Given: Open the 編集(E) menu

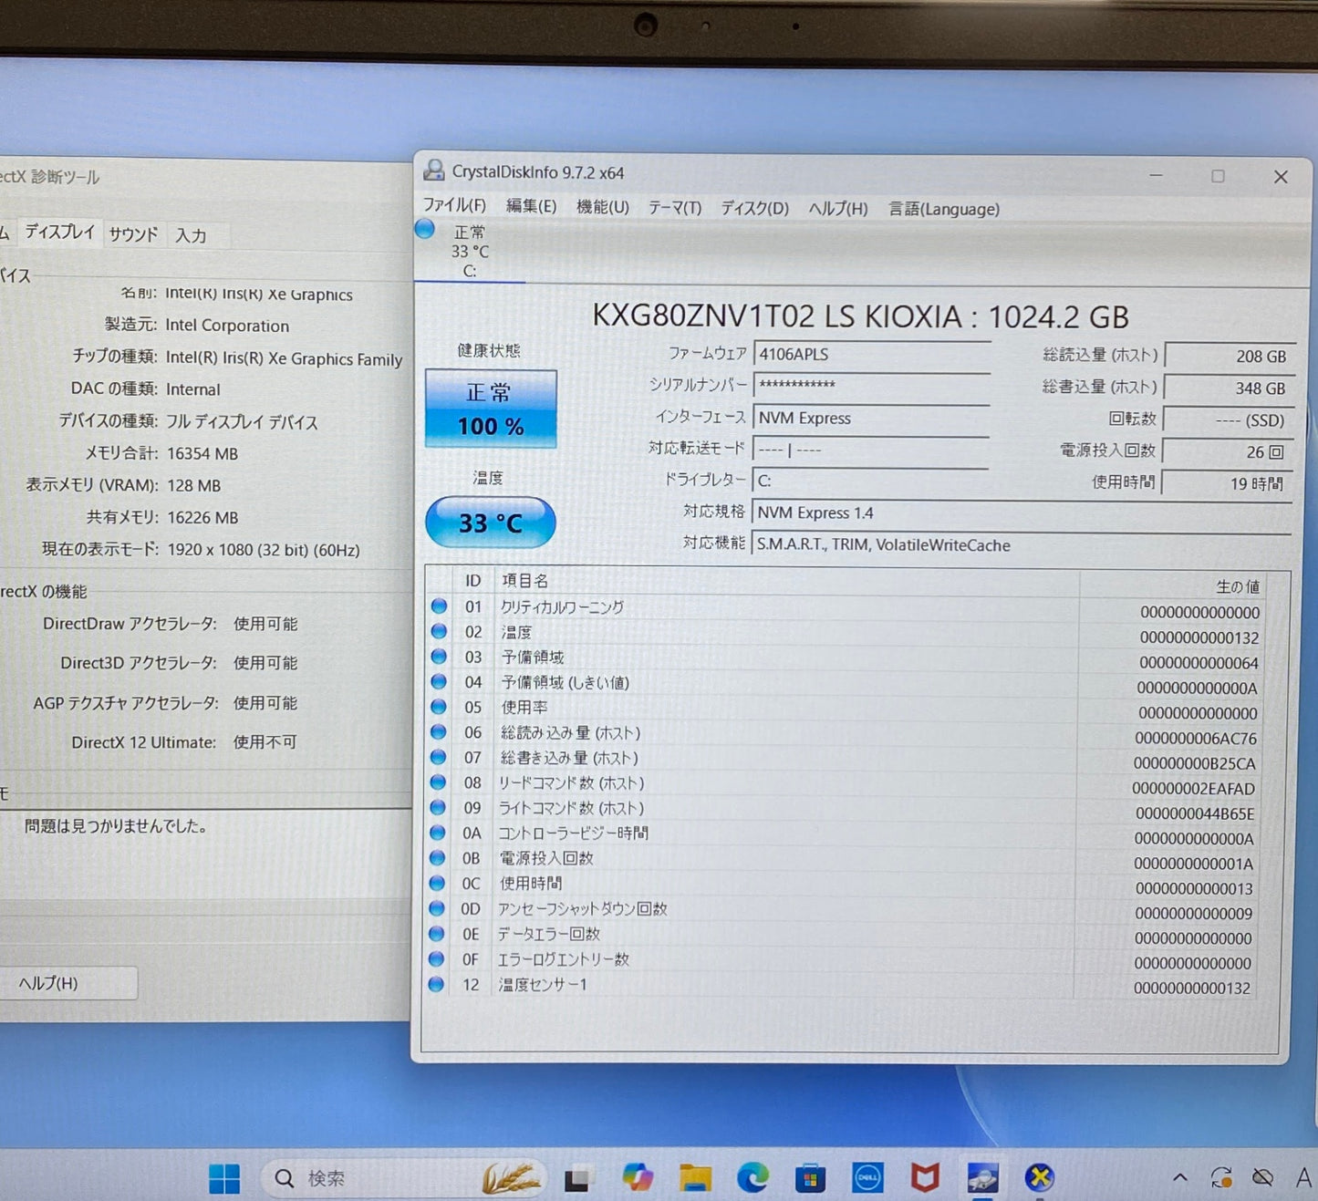Looking at the screenshot, I should point(531,206).
